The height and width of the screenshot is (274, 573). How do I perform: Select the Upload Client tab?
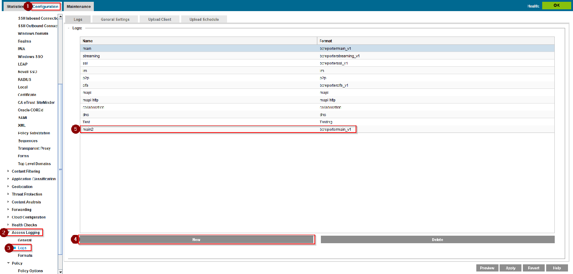pyautogui.click(x=160, y=19)
